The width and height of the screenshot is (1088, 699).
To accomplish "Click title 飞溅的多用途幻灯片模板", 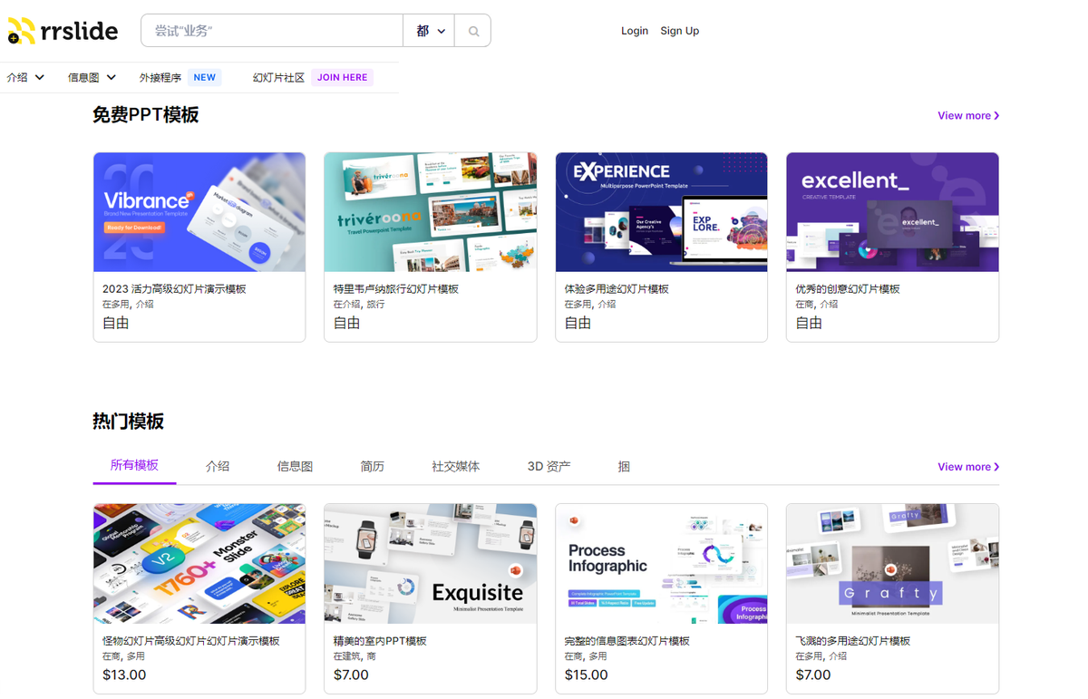I will (853, 641).
